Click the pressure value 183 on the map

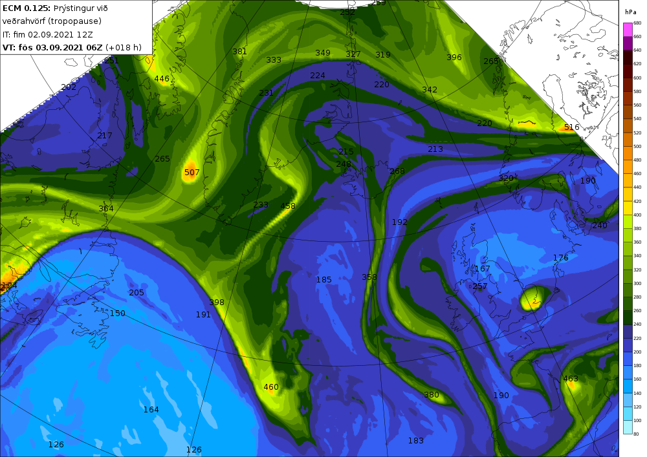click(x=416, y=440)
